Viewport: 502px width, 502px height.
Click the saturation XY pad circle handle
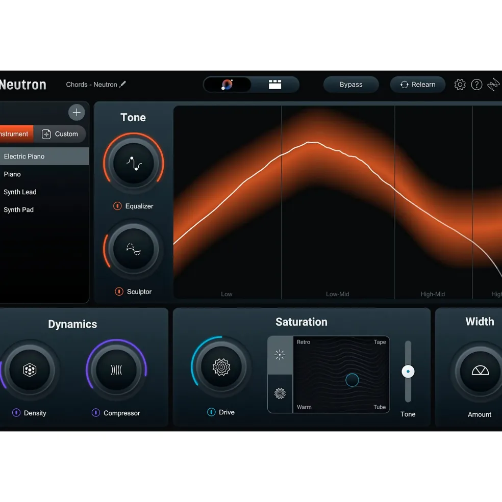(352, 380)
